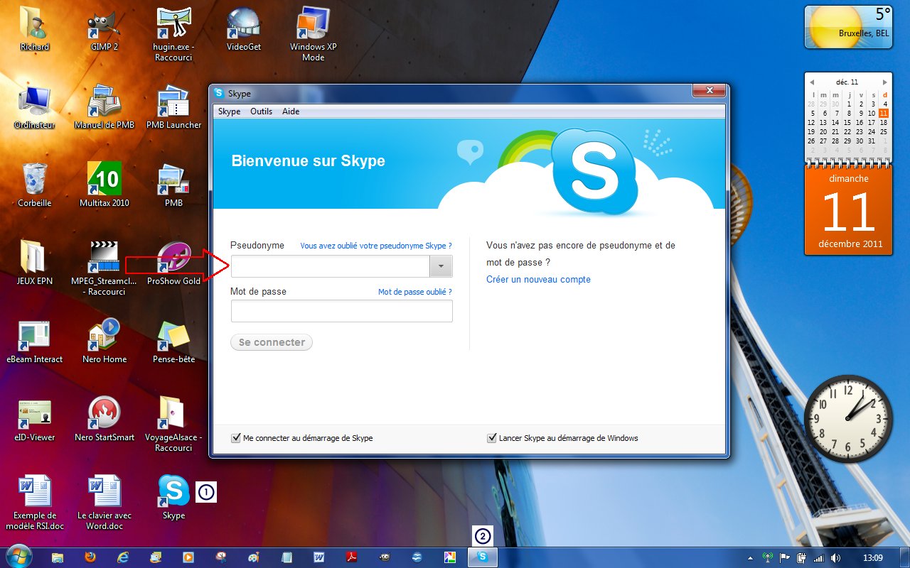Select the Nero StartSmart icon

105,420
